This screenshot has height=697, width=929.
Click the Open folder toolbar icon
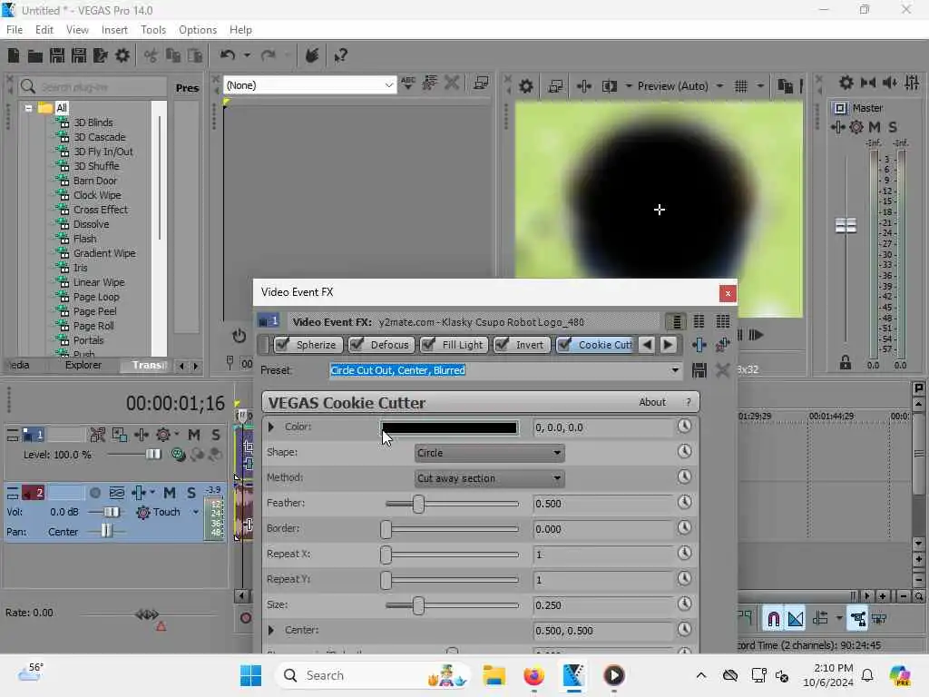pyautogui.click(x=35, y=55)
